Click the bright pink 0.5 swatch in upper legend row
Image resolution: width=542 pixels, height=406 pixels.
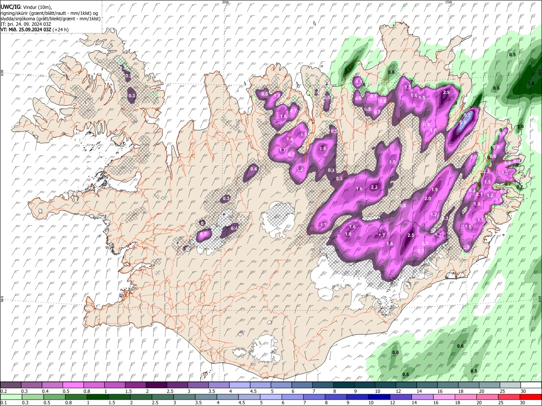pos(73,385)
